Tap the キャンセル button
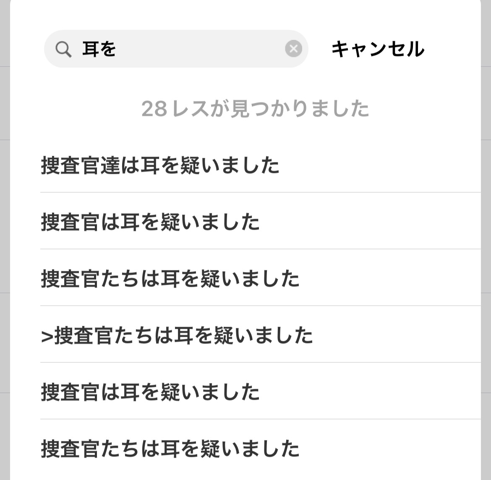The image size is (491, 480). click(378, 49)
